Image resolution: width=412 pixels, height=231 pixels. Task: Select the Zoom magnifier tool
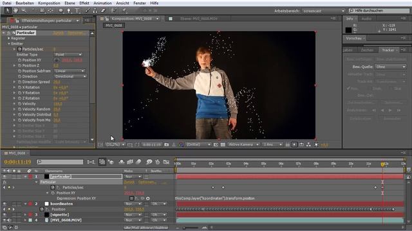pyautogui.click(x=24, y=10)
